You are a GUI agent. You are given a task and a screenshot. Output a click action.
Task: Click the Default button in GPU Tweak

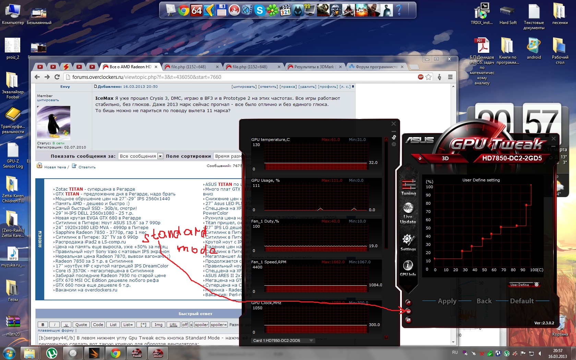pos(522,301)
